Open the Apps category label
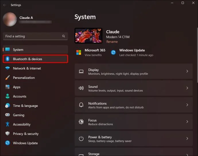 [x=17, y=87]
